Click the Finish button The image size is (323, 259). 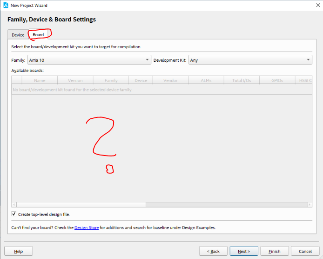point(275,251)
